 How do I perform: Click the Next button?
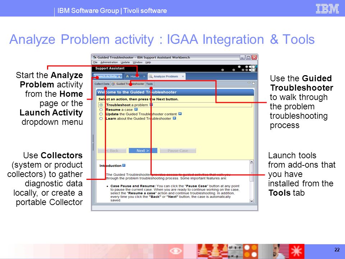143,151
